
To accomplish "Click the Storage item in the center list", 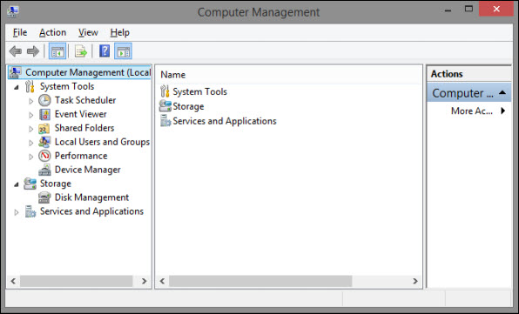I will click(x=188, y=106).
